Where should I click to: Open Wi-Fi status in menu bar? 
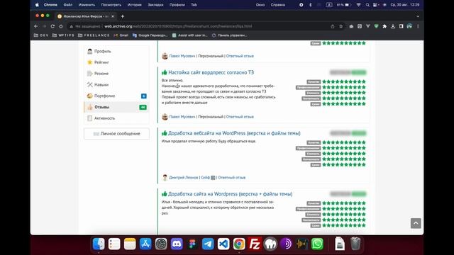pyautogui.click(x=358, y=5)
